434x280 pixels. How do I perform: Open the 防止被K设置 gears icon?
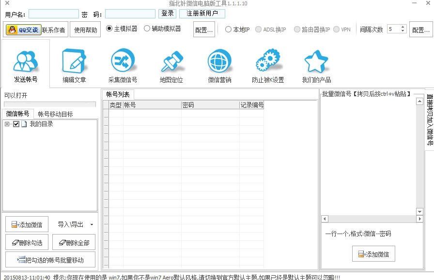(x=268, y=60)
